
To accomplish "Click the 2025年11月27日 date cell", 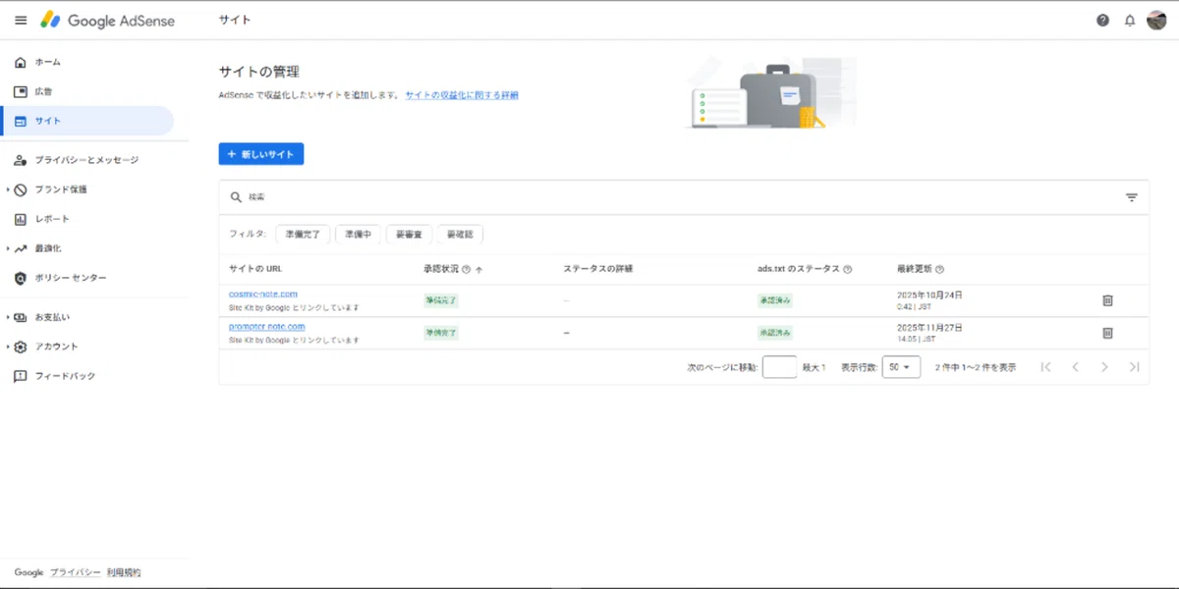I will coord(929,327).
